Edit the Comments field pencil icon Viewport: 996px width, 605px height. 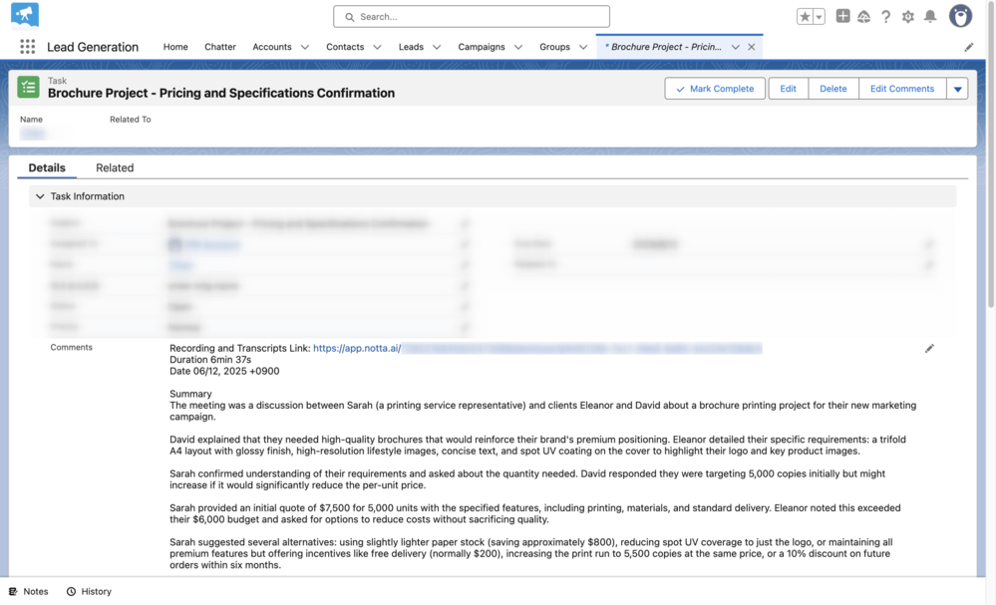coord(929,349)
